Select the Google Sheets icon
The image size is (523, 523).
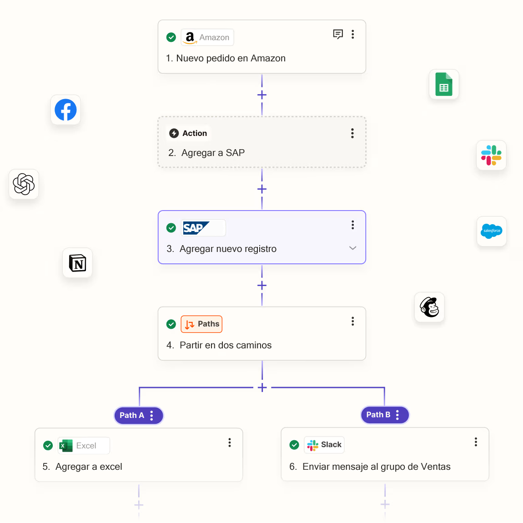pos(444,85)
